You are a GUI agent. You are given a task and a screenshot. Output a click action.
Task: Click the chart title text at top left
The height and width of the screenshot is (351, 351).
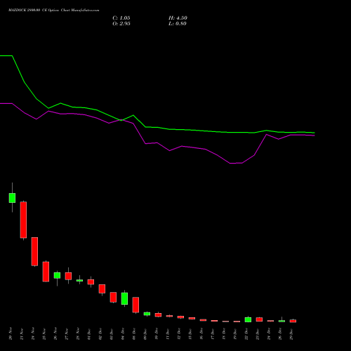click(53, 11)
